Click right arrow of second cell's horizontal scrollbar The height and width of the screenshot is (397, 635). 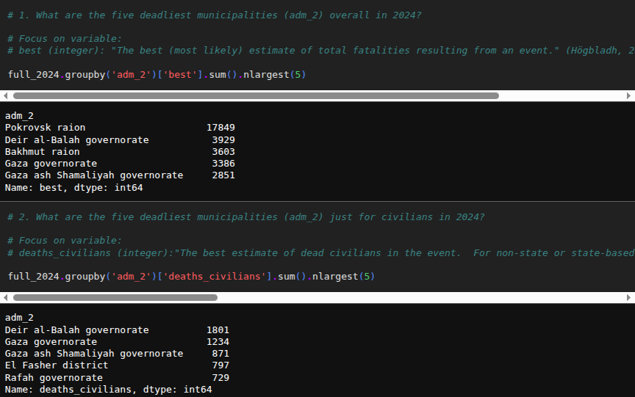point(629,297)
